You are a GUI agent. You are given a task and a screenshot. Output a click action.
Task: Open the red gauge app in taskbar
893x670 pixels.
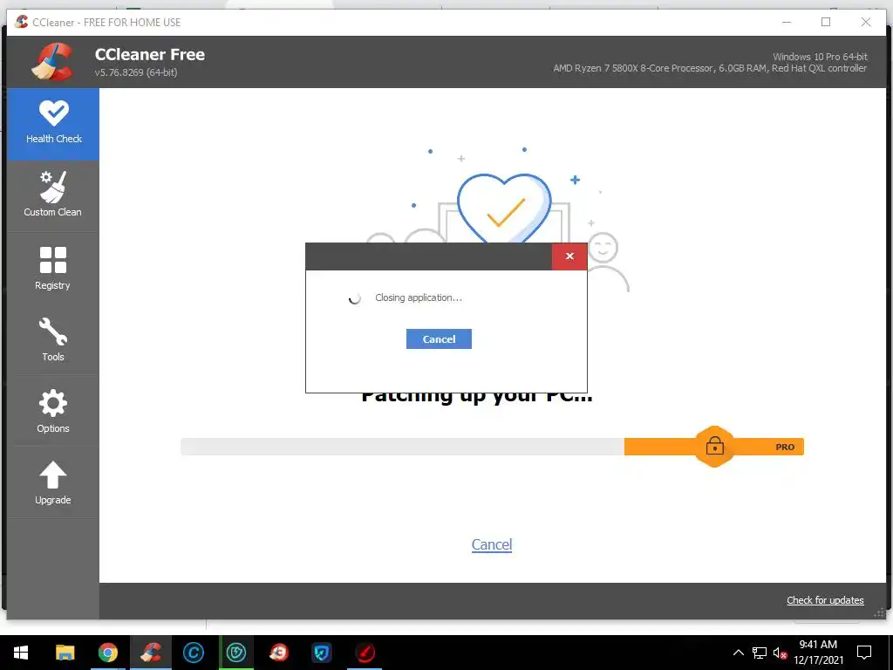(365, 653)
